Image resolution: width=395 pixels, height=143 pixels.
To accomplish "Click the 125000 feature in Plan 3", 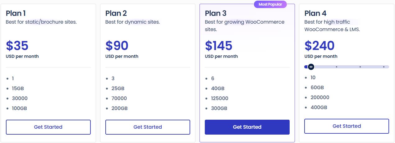I will (220, 99).
